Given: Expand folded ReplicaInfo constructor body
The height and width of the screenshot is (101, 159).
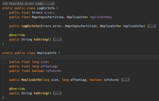Looking at the screenshot, I should coord(125,80).
